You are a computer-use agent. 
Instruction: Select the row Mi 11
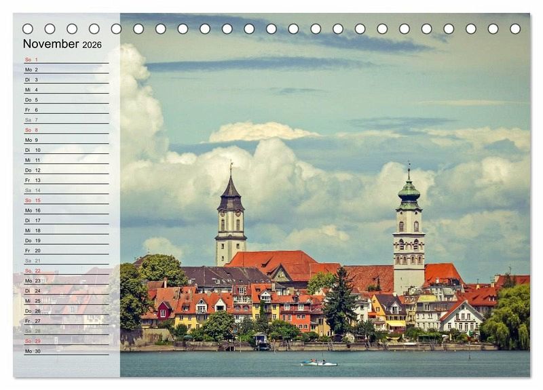click(x=66, y=160)
